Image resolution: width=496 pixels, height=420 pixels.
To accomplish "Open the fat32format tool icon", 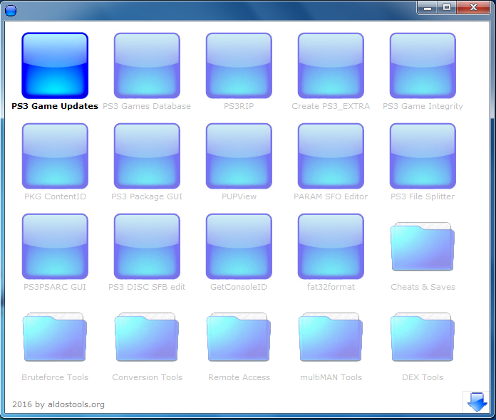I will pyautogui.click(x=331, y=246).
